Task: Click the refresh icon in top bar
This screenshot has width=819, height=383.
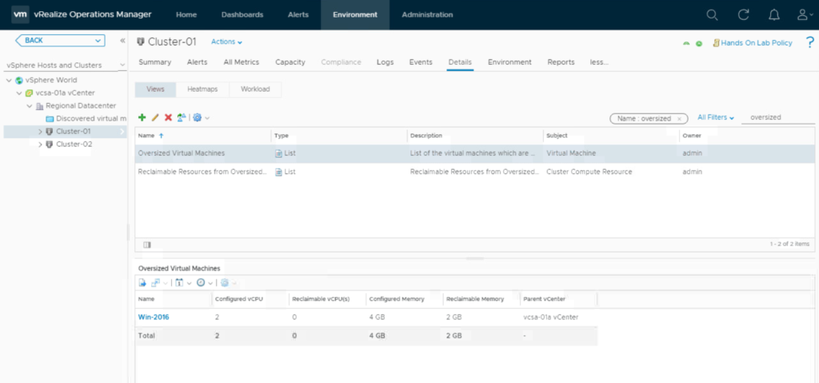Action: click(743, 14)
